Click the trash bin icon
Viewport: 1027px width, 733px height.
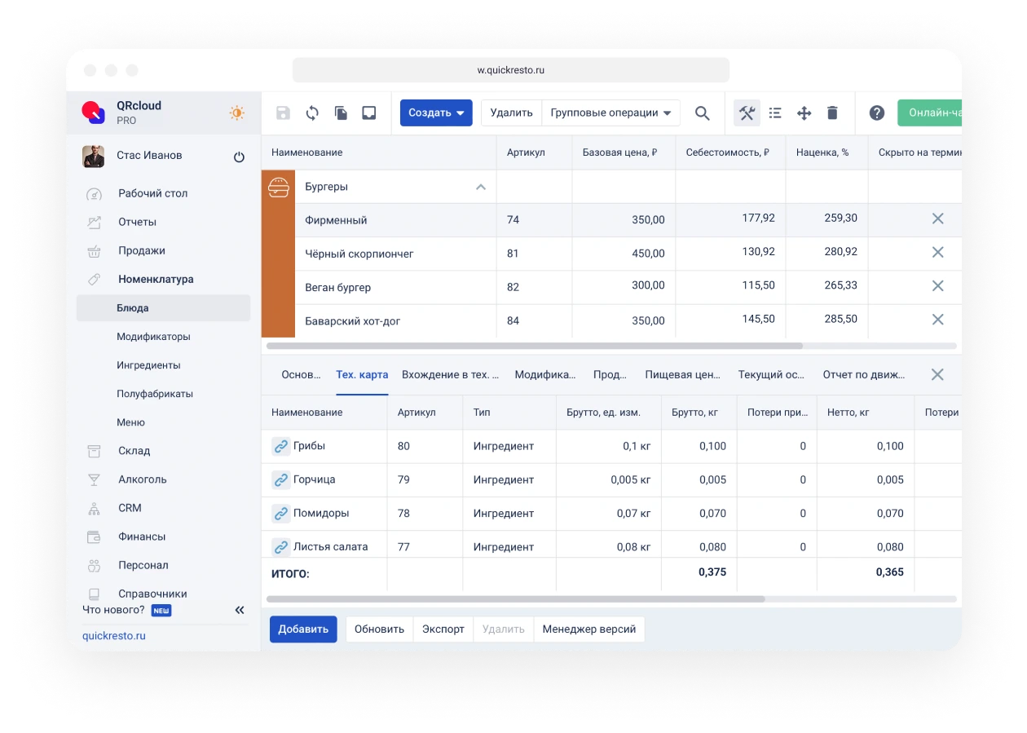click(x=832, y=113)
